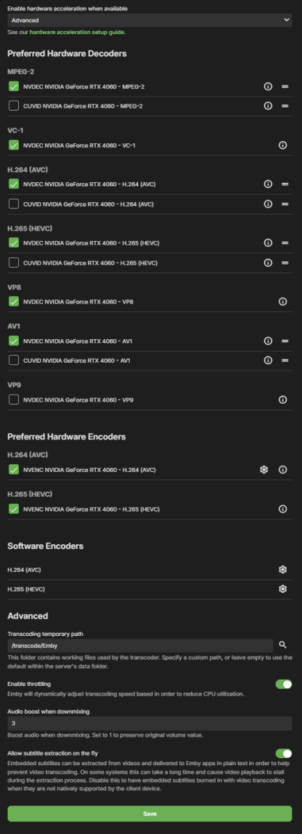This screenshot has height=834, width=302.
Task: Enable CUVID AV1 decoder checkbox
Action: point(14,360)
